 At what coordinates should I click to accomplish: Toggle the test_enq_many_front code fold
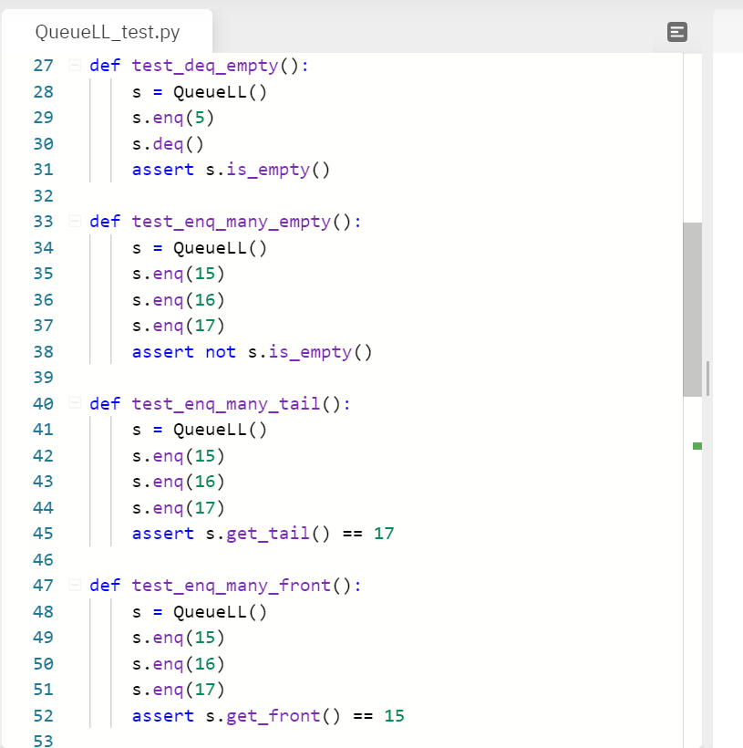74,585
